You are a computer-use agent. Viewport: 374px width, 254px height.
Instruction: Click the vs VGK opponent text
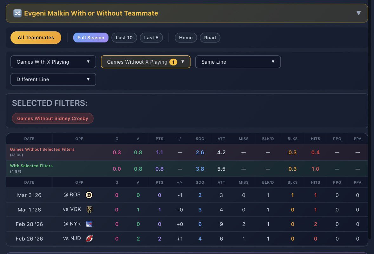point(72,209)
